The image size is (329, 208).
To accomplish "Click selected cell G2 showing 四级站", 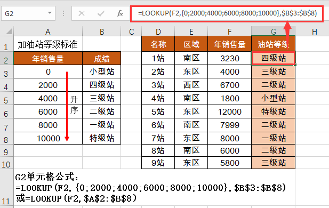I will pyautogui.click(x=274, y=58).
